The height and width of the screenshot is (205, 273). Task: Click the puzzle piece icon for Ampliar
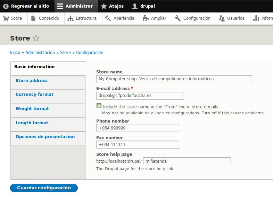click(146, 18)
